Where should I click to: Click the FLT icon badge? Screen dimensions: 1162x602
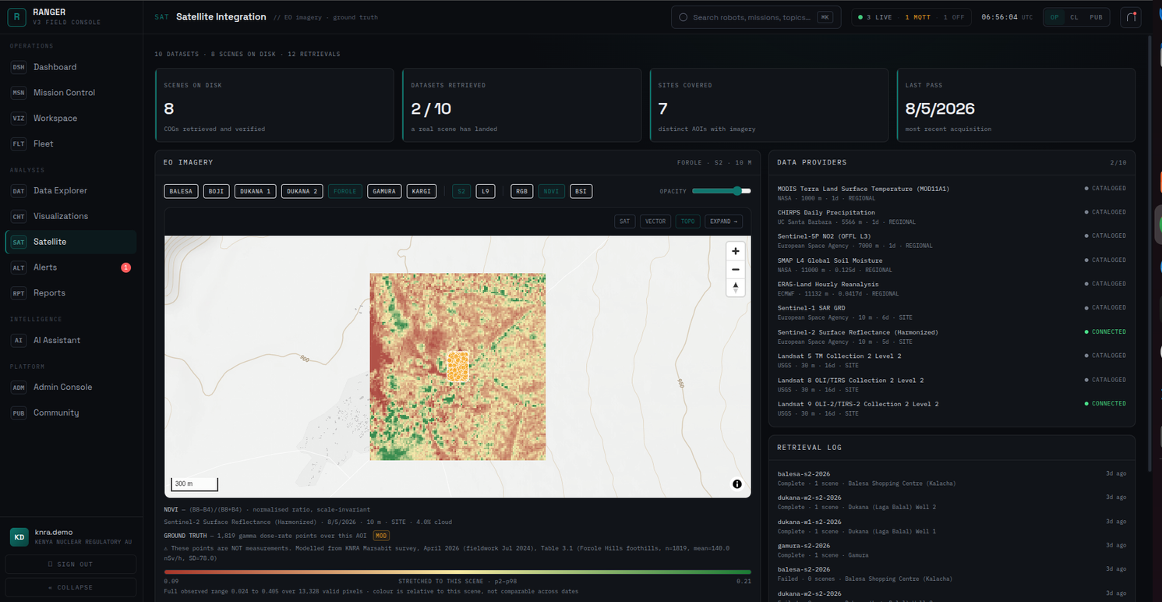(19, 143)
